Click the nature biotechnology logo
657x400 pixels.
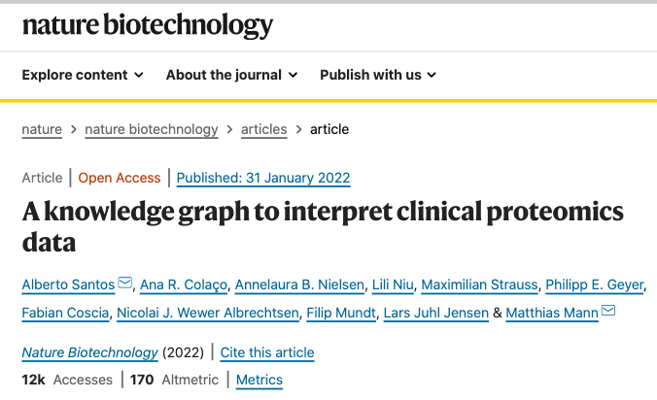coord(148,25)
